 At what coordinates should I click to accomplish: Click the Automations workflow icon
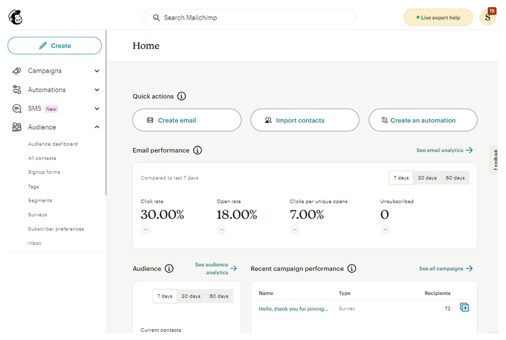click(x=17, y=90)
